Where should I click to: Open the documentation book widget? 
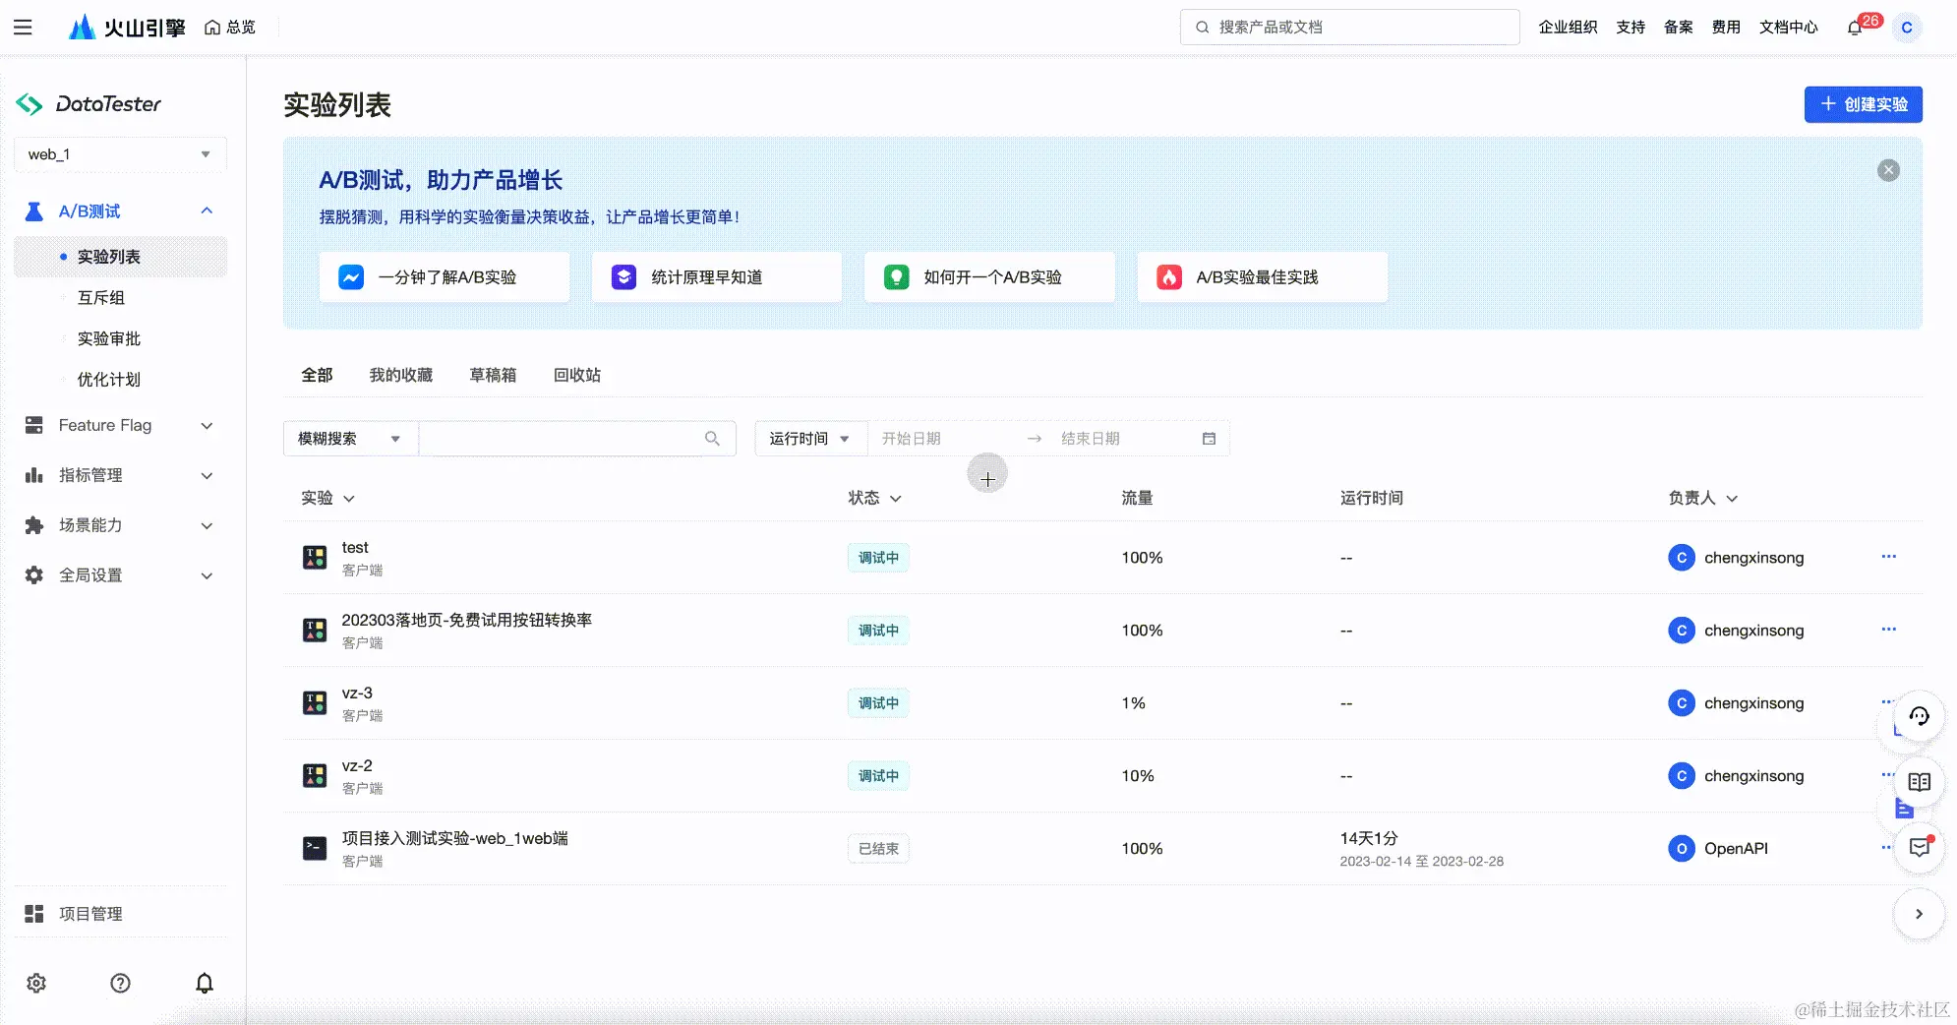(x=1919, y=782)
